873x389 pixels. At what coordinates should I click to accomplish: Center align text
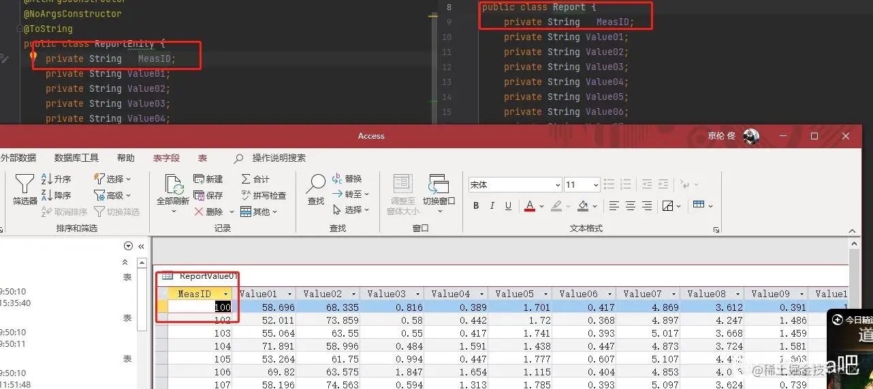pyautogui.click(x=631, y=205)
